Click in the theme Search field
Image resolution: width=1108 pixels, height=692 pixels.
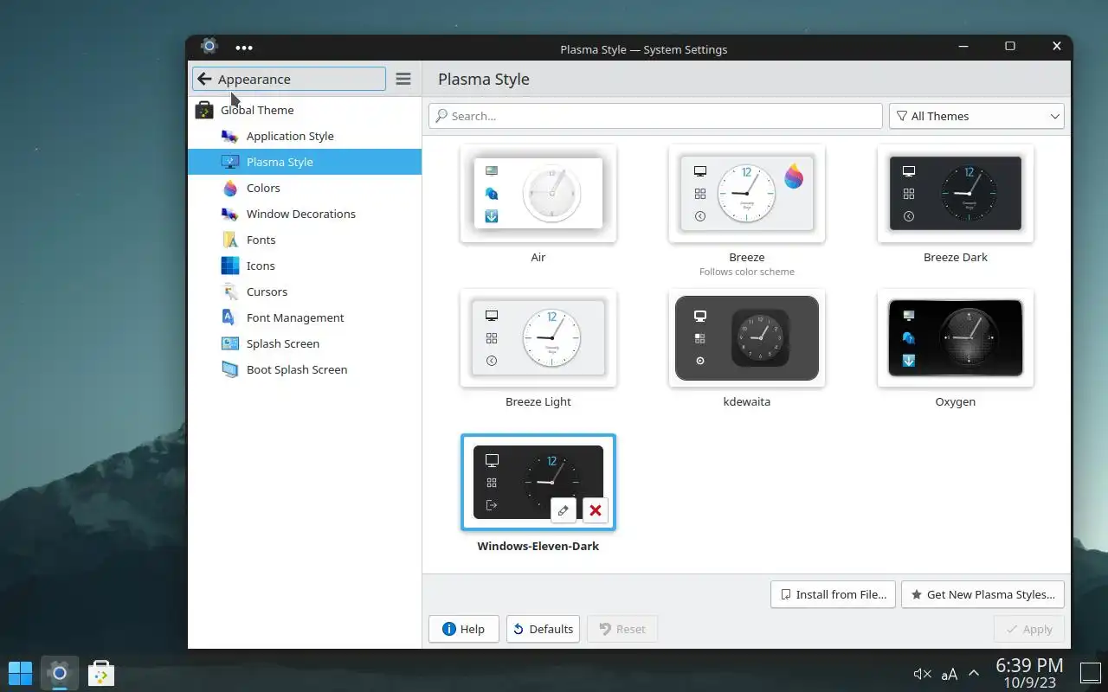click(x=655, y=116)
